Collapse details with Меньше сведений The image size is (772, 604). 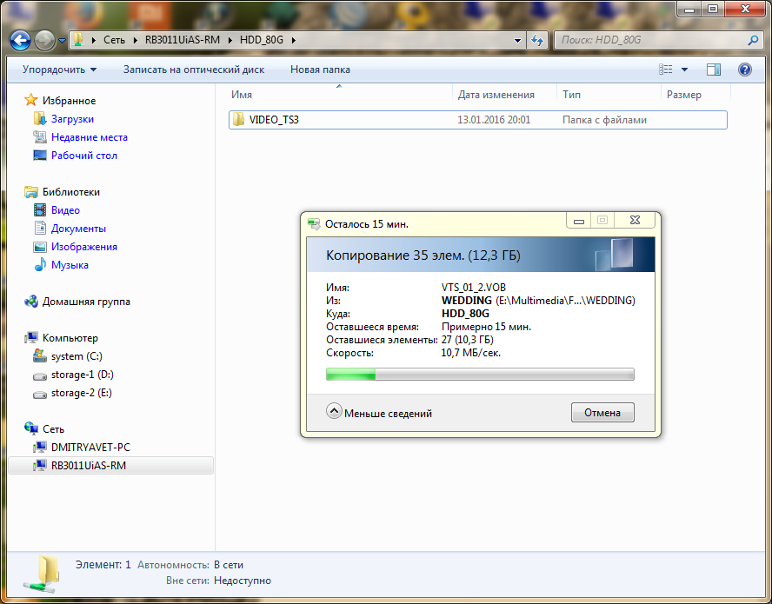coord(380,413)
